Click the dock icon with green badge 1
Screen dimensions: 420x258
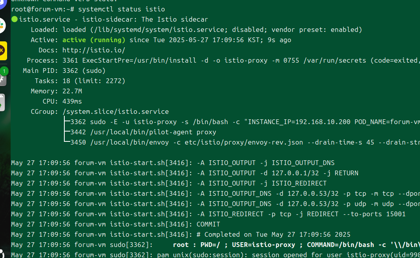[x=3, y=76]
